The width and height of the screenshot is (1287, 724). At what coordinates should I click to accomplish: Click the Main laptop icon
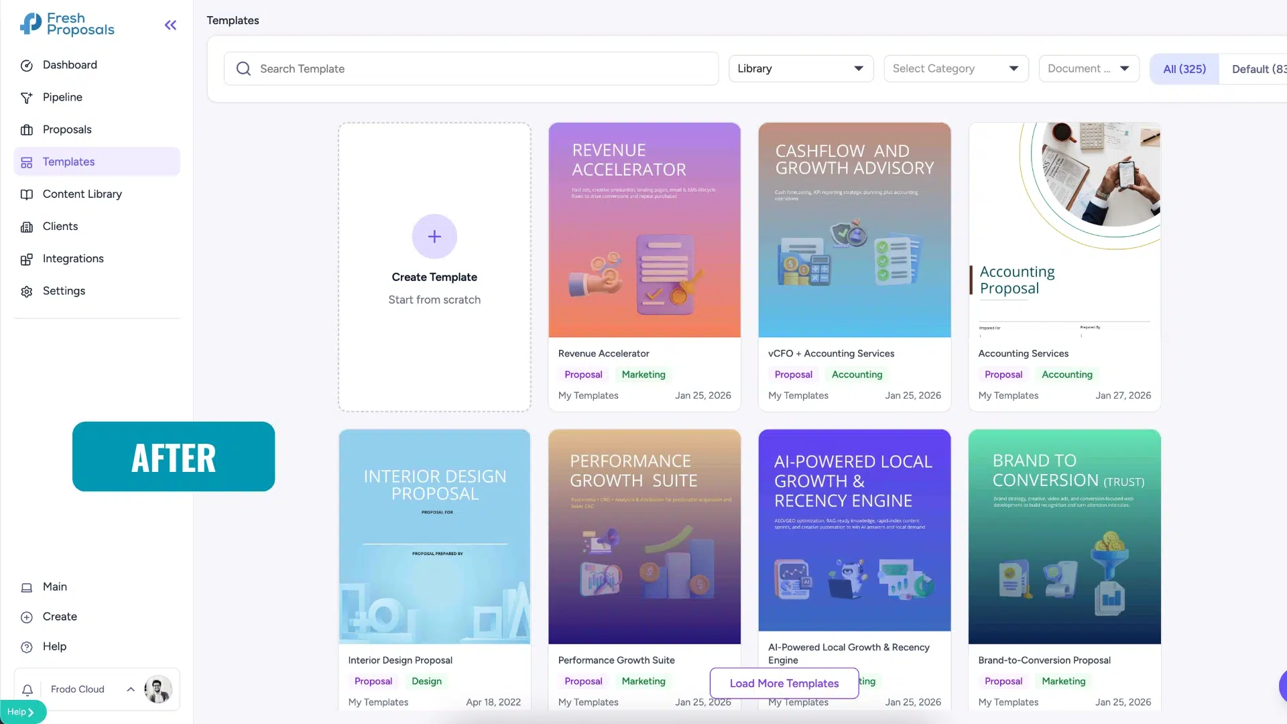27,588
